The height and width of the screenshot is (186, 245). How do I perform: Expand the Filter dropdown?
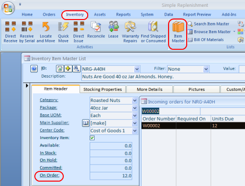click(x=206, y=69)
